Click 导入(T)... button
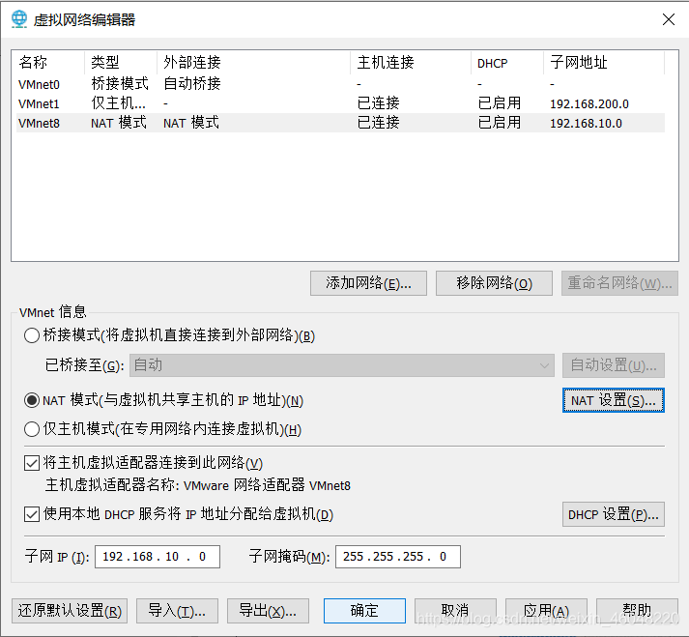The width and height of the screenshot is (689, 637). tap(177, 611)
